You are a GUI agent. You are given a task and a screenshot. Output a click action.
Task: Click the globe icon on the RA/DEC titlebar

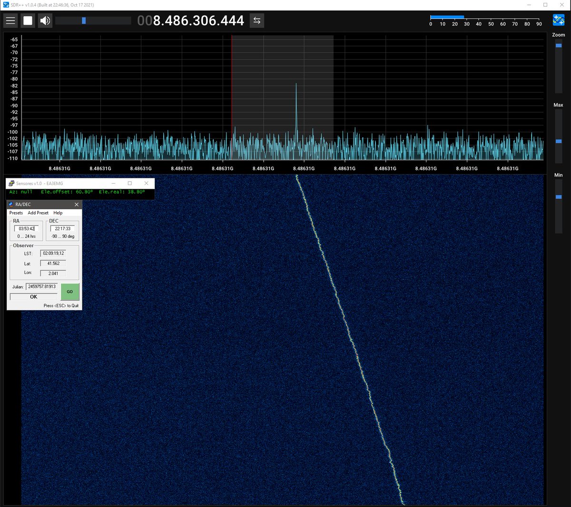pyautogui.click(x=12, y=204)
